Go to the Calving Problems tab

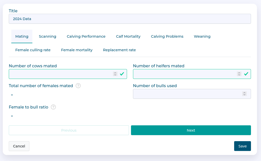coord(167,36)
